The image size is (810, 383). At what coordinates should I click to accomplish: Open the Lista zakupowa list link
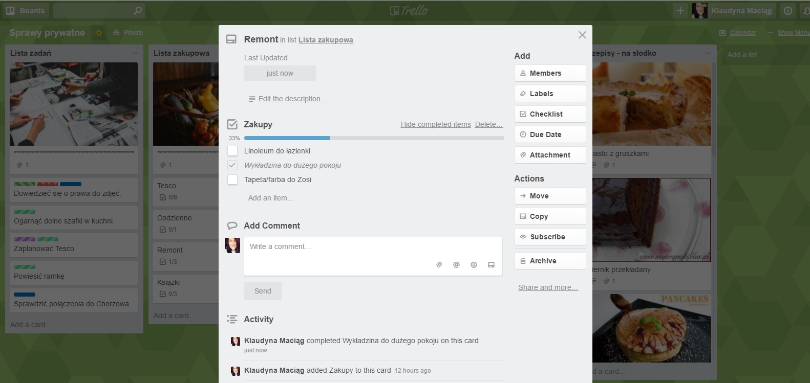(x=326, y=40)
